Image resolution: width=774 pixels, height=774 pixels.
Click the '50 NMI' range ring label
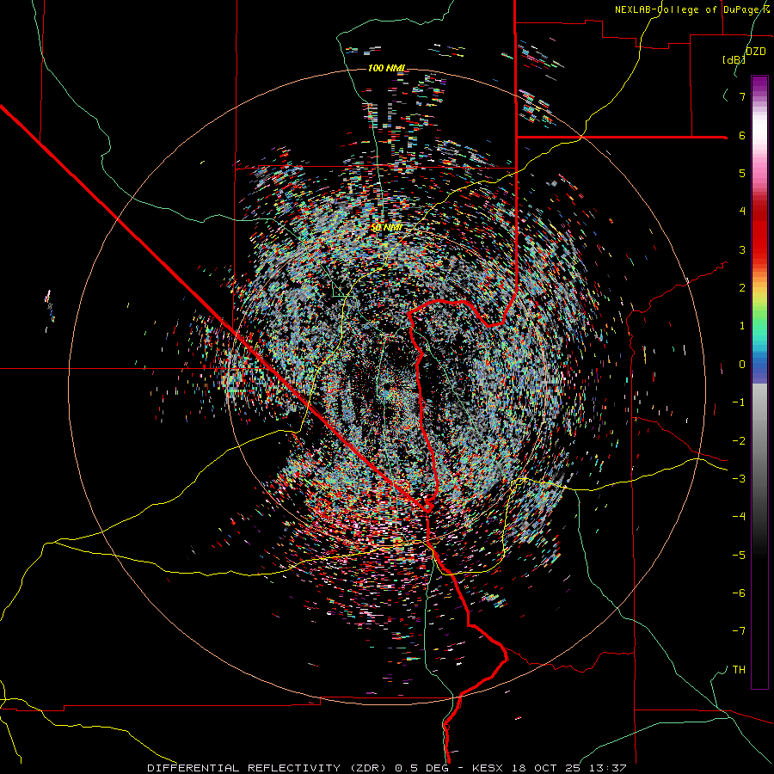click(x=386, y=228)
